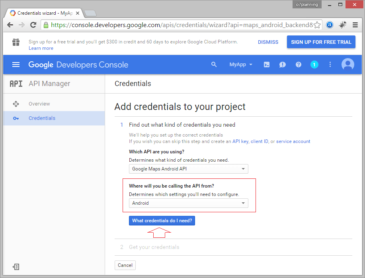365x278 pixels.
Task: Open the Android platform dropdown
Action: (x=189, y=203)
